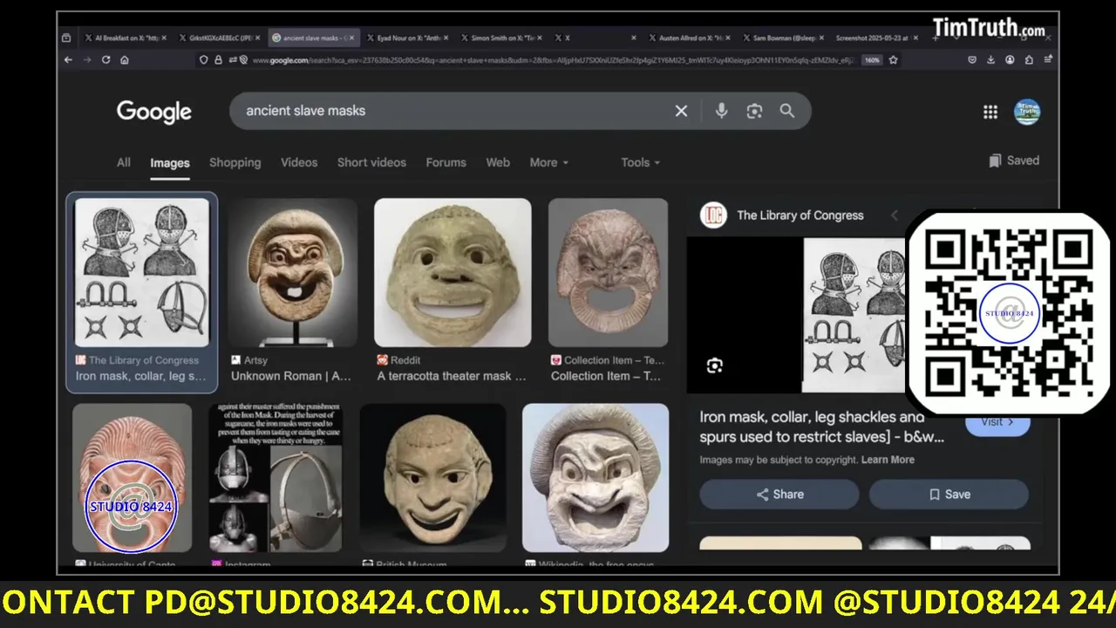Open Wikipedia stone mask thumbnail
Viewport: 1116px width, 628px height.
point(595,478)
